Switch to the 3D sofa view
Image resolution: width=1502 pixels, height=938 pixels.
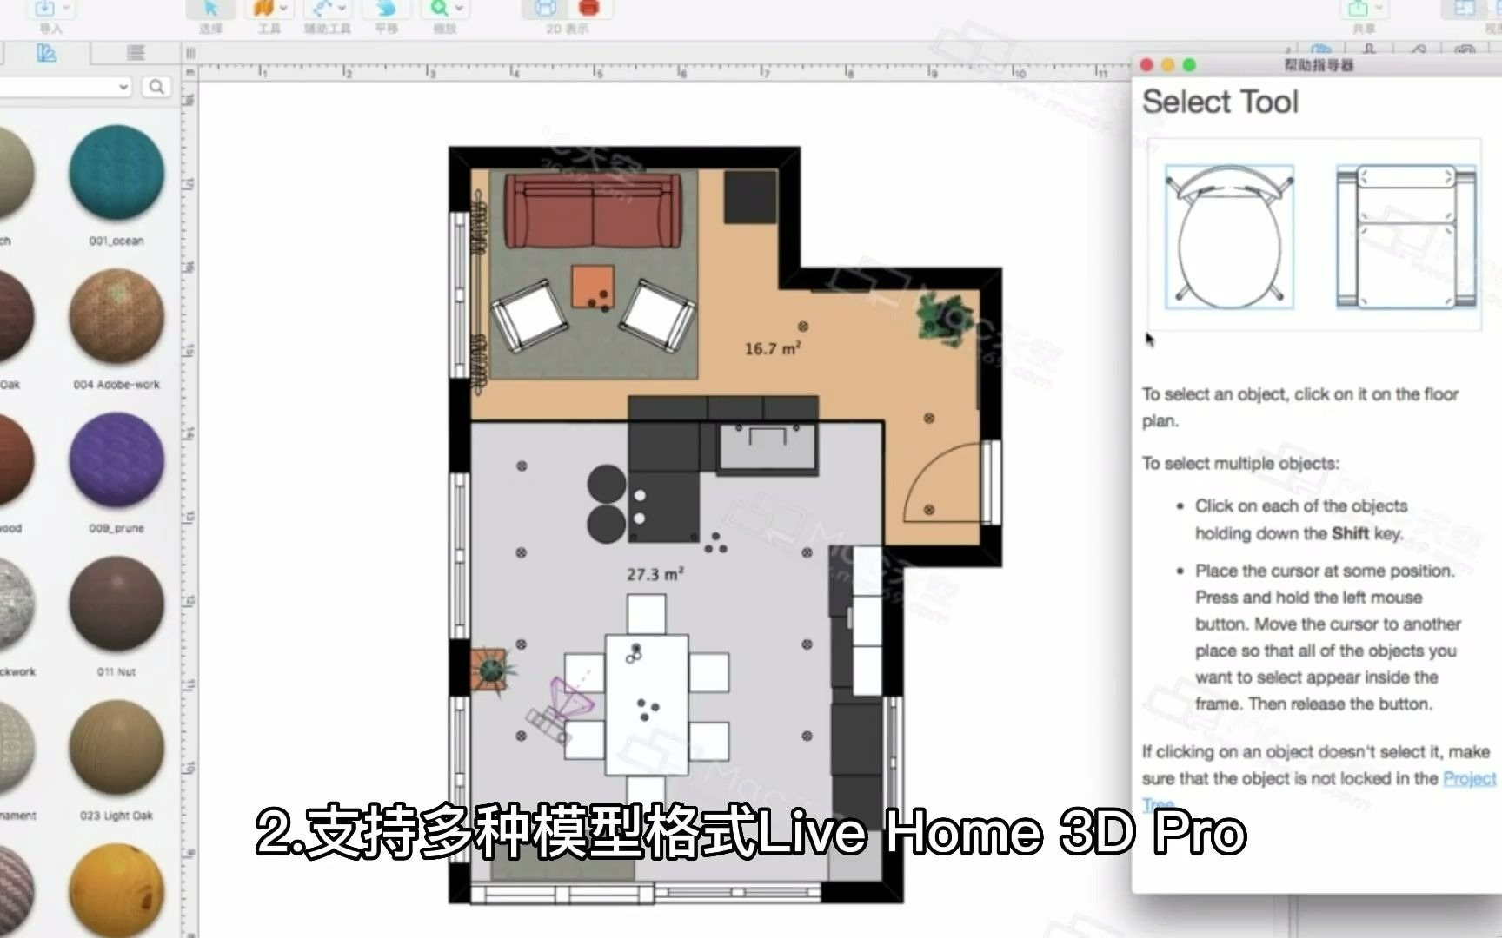[588, 8]
